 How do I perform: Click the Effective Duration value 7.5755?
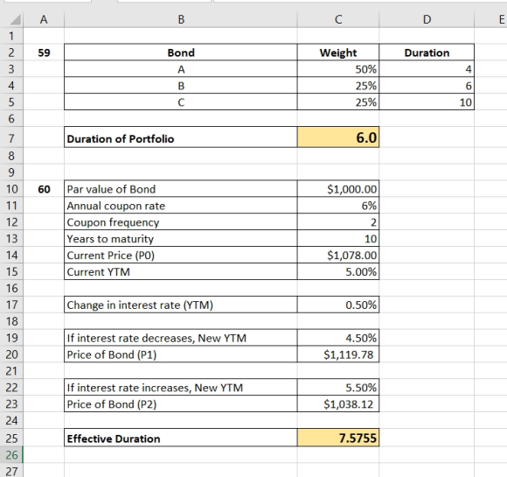pos(338,438)
